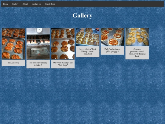Screen dimensions: 165x124
Task: Click "ZaiLy's also bake a pizza" caption
Action: (x=112, y=50)
